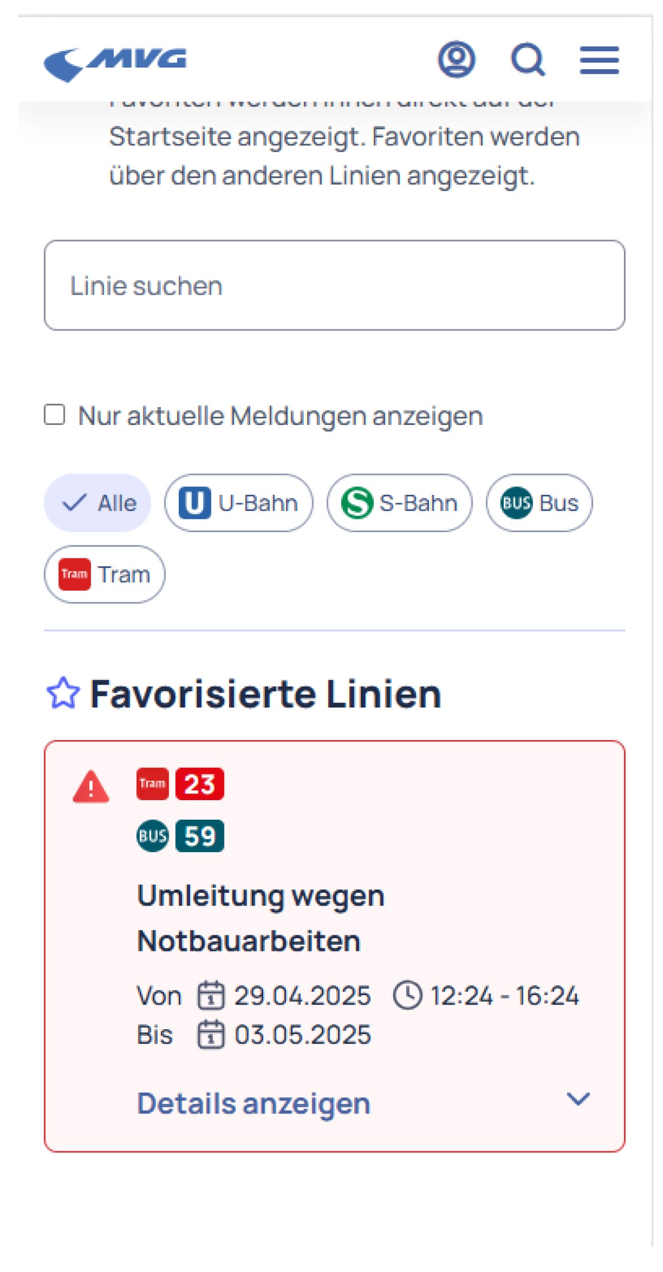Open 'Umleitung wegen Notbauarbeiten' message title
This screenshot has width=663, height=1272.
(x=261, y=919)
